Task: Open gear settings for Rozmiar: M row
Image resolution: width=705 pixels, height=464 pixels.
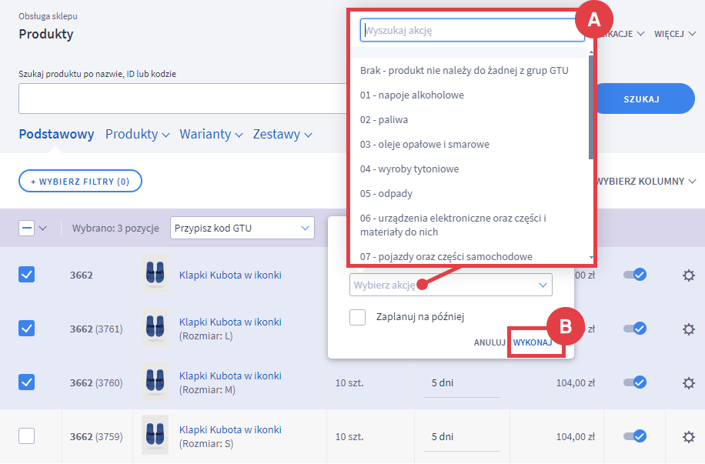Action: pyautogui.click(x=688, y=382)
